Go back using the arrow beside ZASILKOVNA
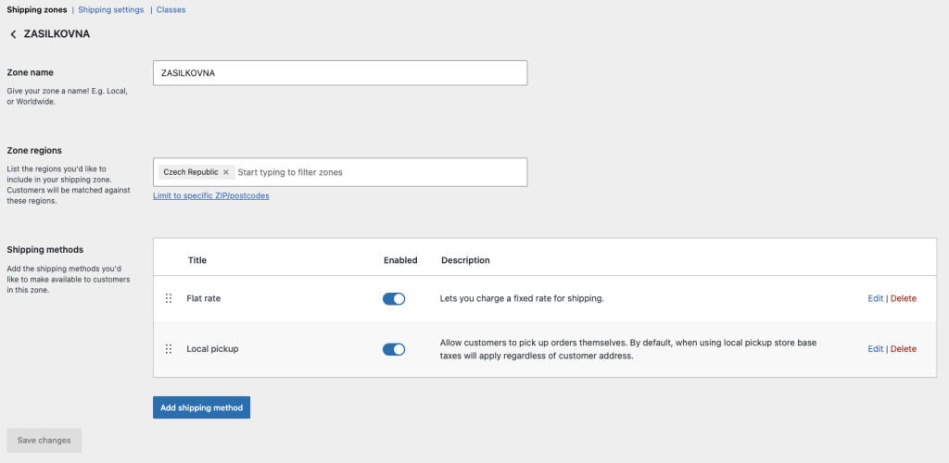Viewport: 949px width, 463px height. [x=13, y=34]
